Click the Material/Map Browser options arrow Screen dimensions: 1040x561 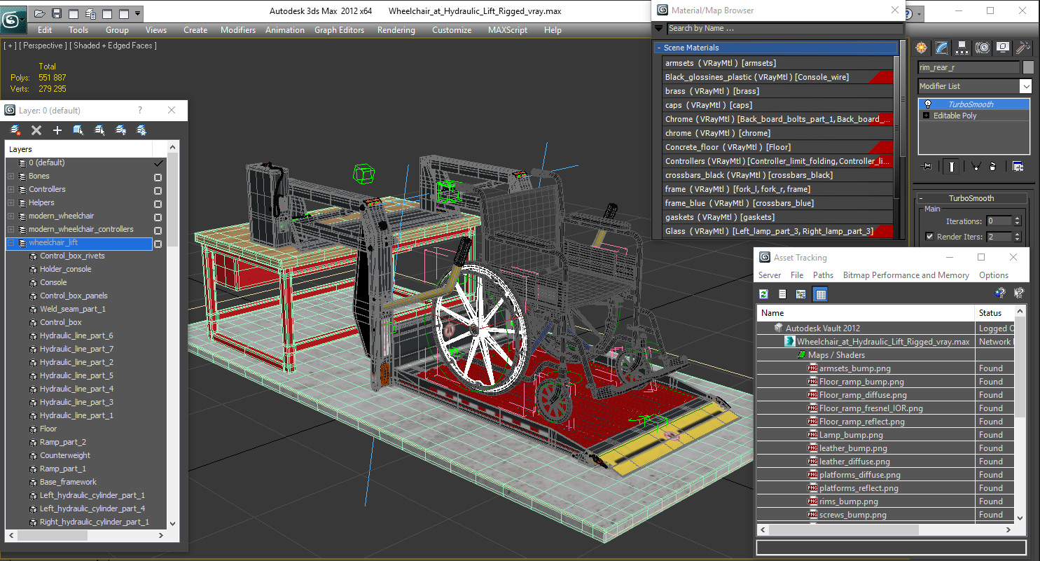658,29
